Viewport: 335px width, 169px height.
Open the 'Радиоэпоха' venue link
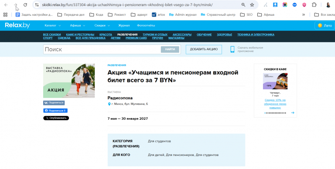click(120, 98)
